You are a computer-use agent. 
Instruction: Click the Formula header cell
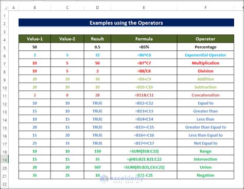pos(144,39)
